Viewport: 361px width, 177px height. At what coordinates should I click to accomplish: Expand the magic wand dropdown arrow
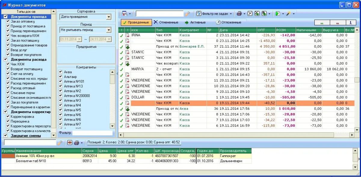(294, 14)
